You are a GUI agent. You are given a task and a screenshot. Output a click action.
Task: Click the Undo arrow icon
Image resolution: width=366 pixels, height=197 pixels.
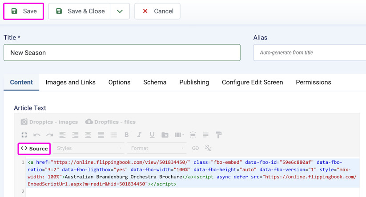[37, 135]
